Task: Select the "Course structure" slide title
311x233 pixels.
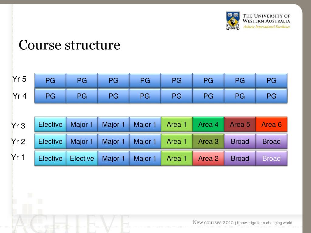Action: pos(70,45)
